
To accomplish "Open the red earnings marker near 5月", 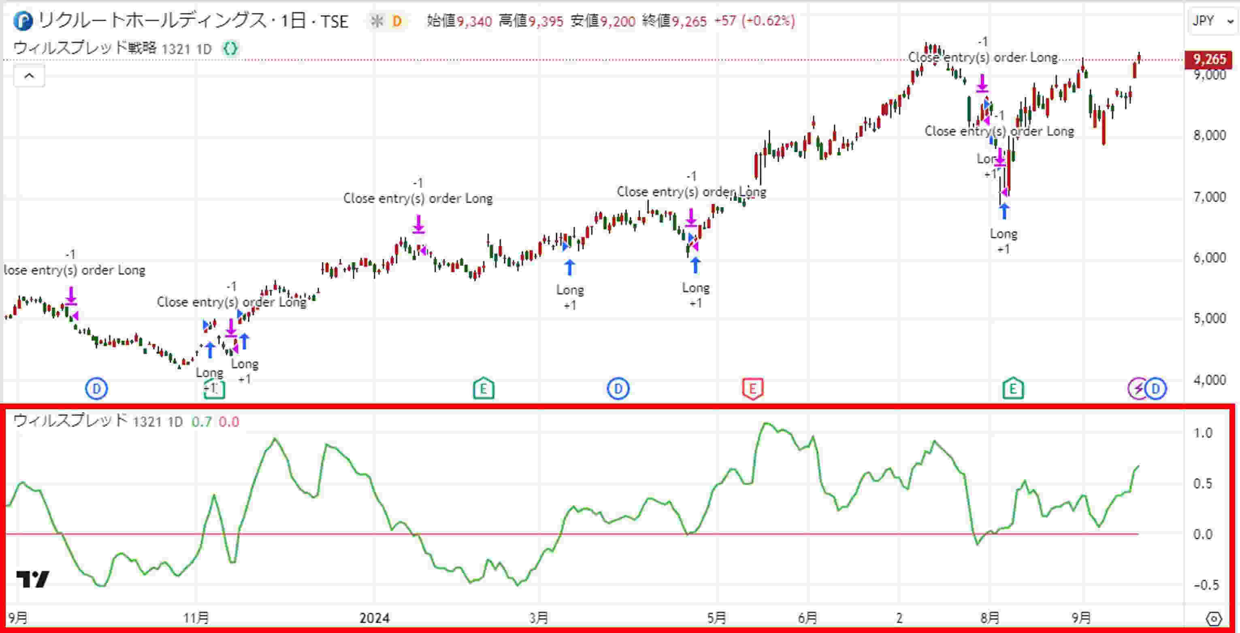I will (x=753, y=389).
